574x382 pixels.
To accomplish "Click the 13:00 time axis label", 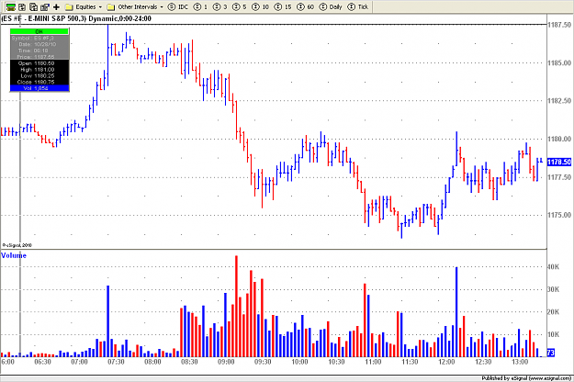I will [x=520, y=362].
